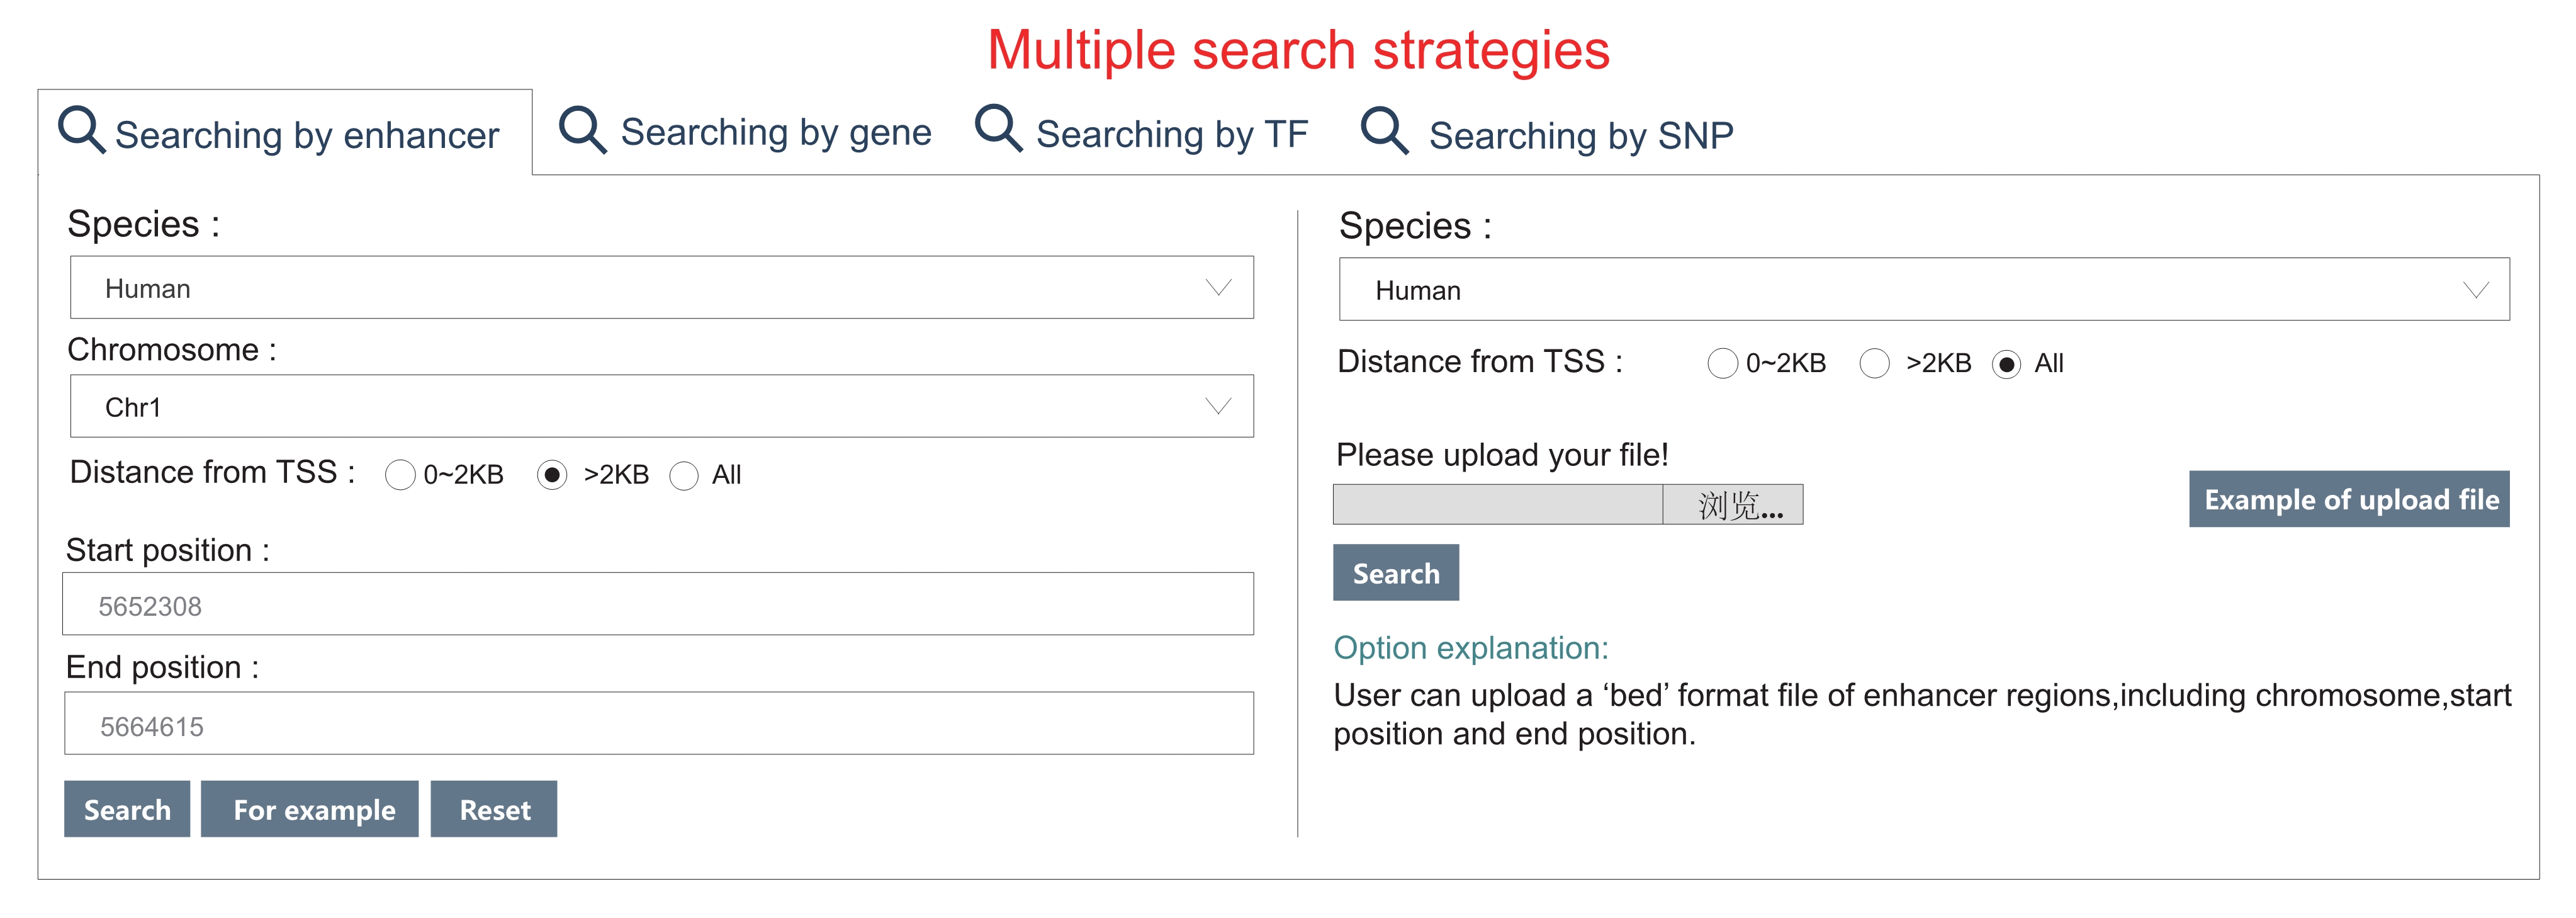Click the Reset button
Image resolution: width=2576 pixels, height=918 pixels.
click(494, 809)
